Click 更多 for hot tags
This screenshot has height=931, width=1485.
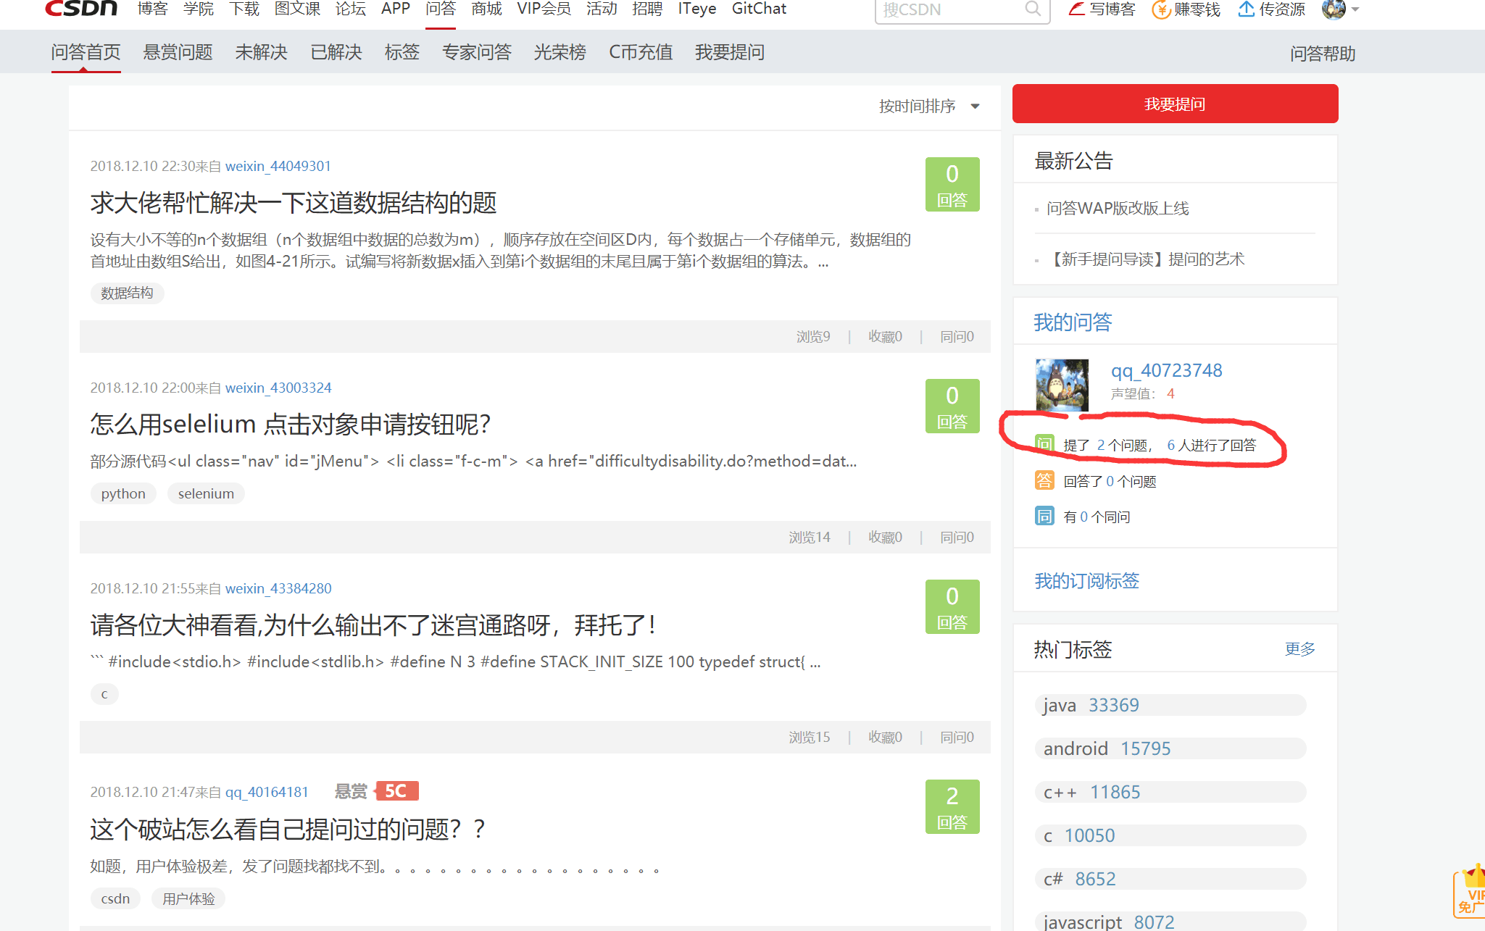coord(1299,648)
